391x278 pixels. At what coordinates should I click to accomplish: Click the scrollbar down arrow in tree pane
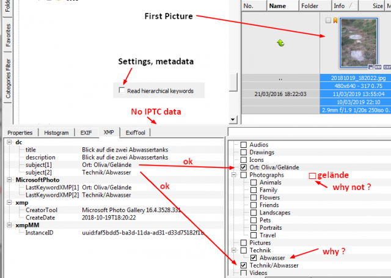pyautogui.click(x=233, y=119)
